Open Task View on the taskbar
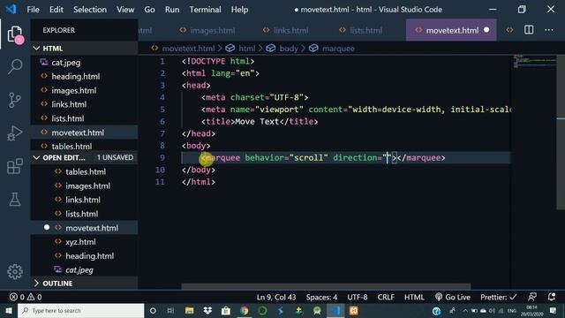Image resolution: width=565 pixels, height=318 pixels. (170, 310)
